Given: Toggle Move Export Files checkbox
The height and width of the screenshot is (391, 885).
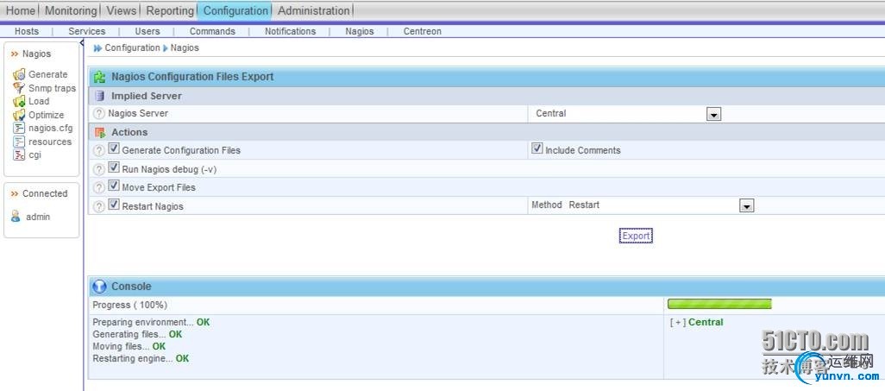Looking at the screenshot, I should (x=114, y=186).
